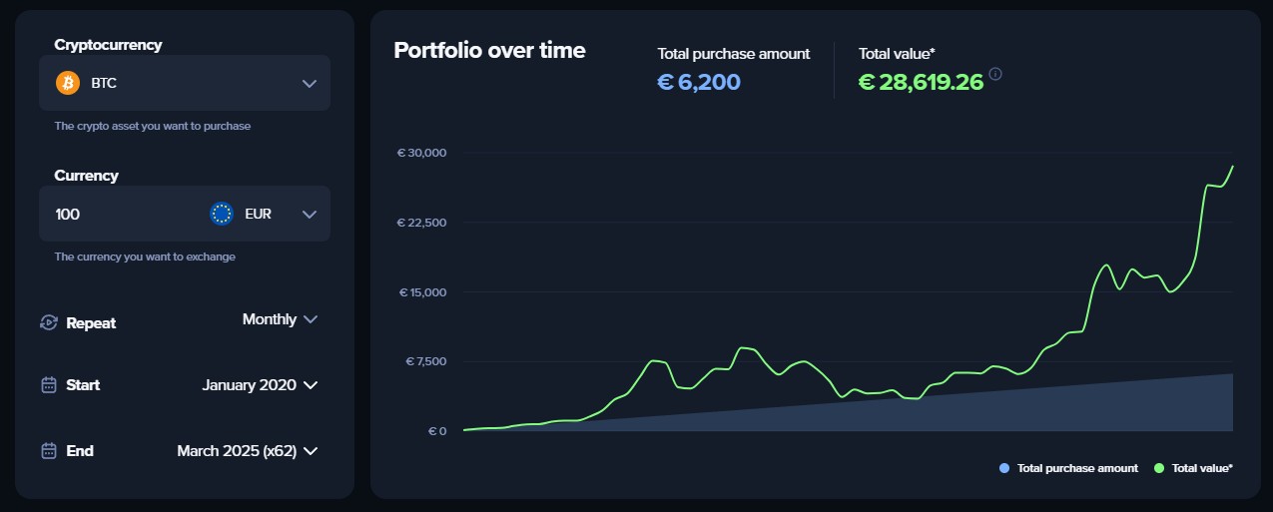Open the March 2025 (x62) end dropdown
Image resolution: width=1273 pixels, height=512 pixels.
247,451
